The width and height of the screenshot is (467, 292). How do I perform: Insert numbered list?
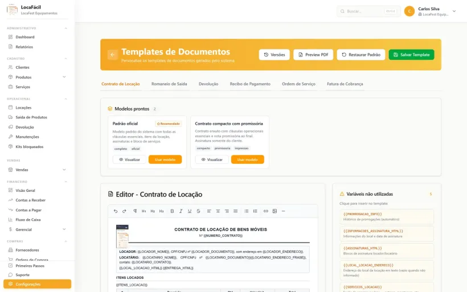[255, 211]
